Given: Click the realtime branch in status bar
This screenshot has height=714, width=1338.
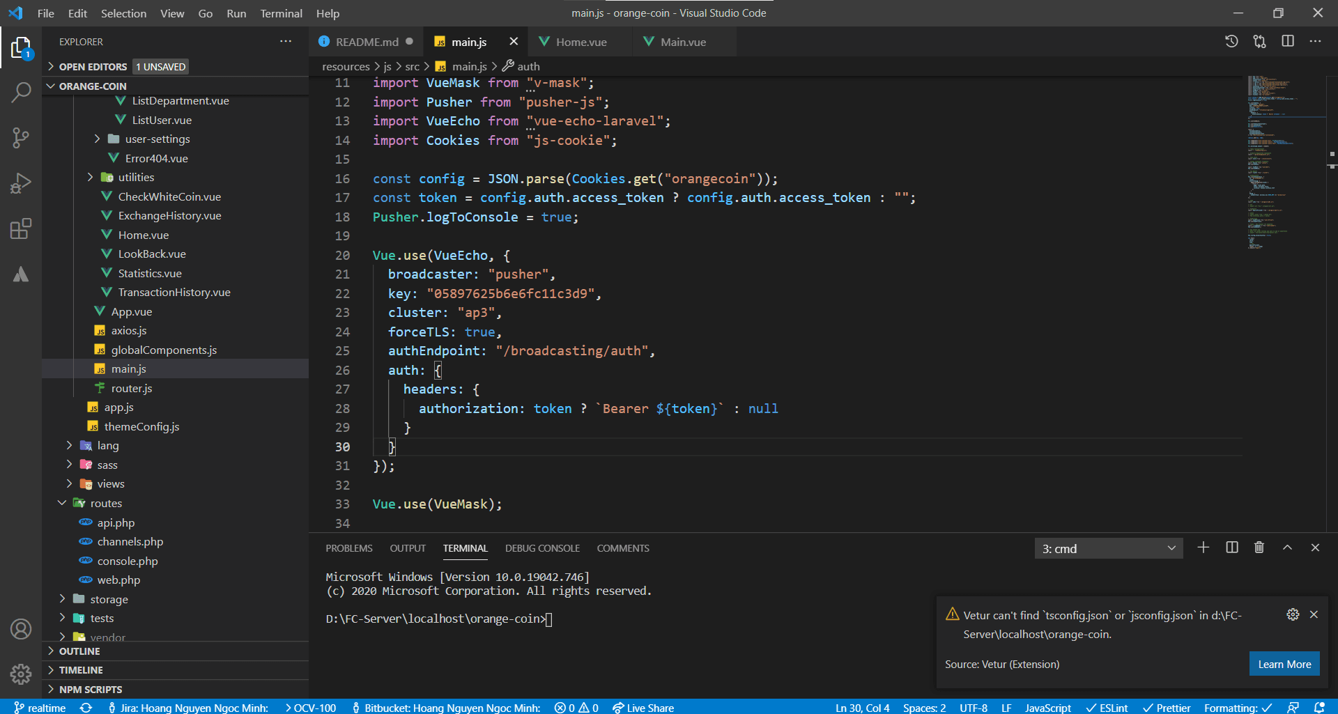Looking at the screenshot, I should coord(40,708).
